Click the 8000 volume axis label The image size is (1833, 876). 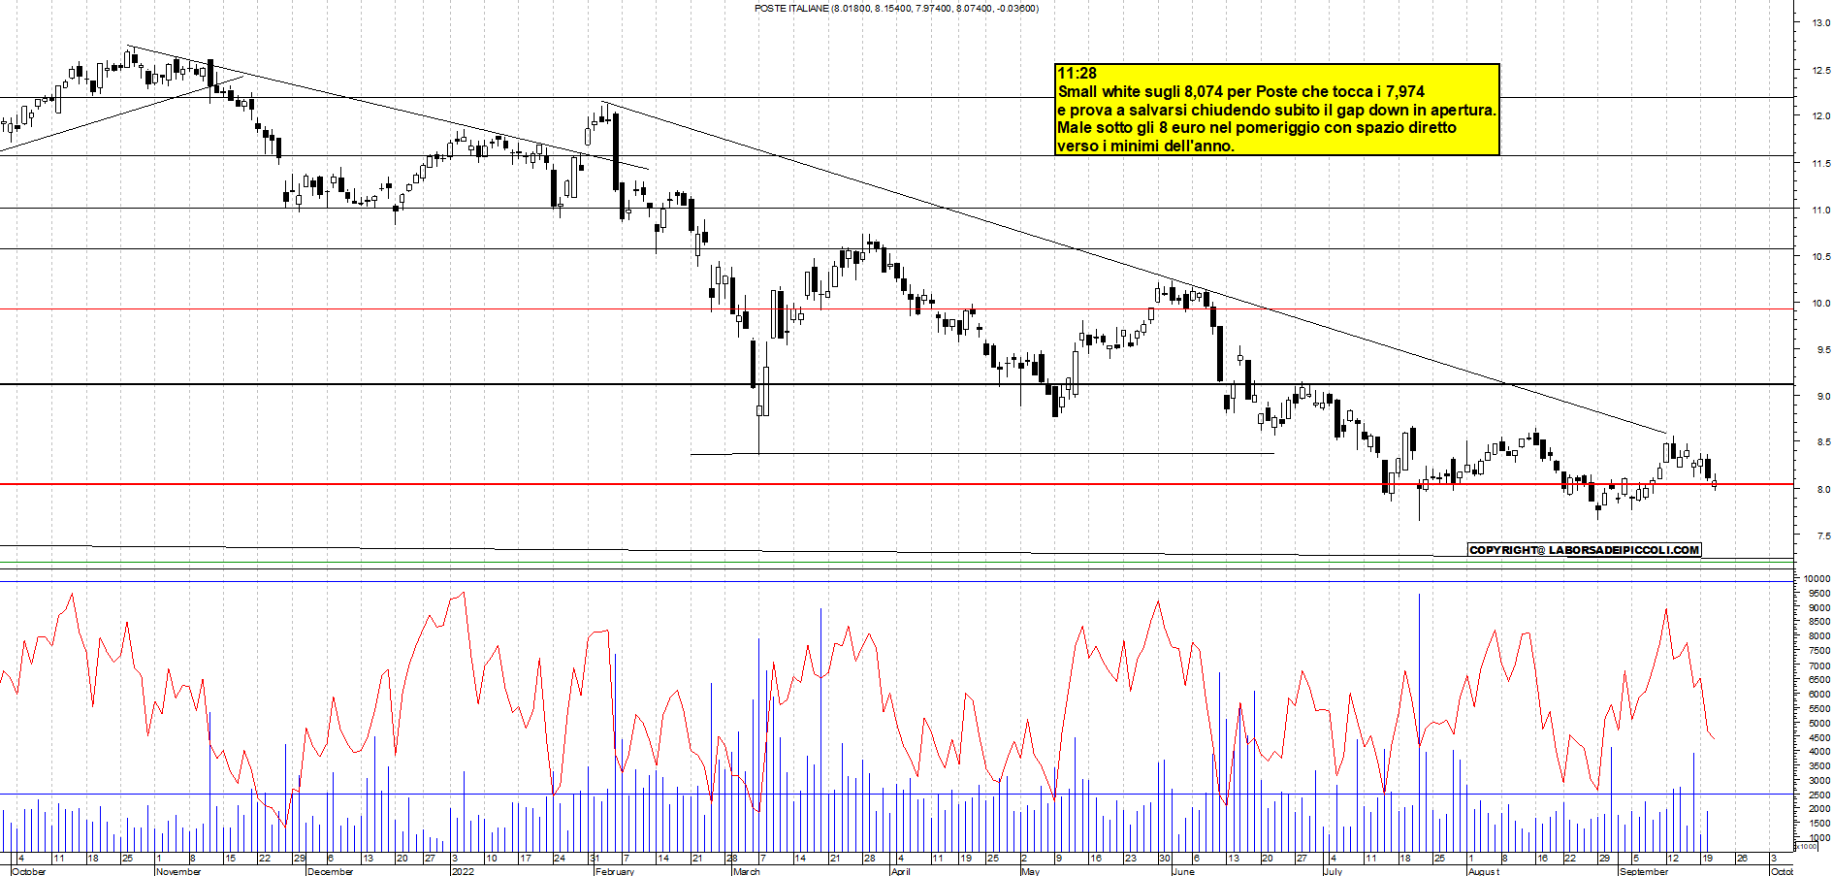point(1819,637)
